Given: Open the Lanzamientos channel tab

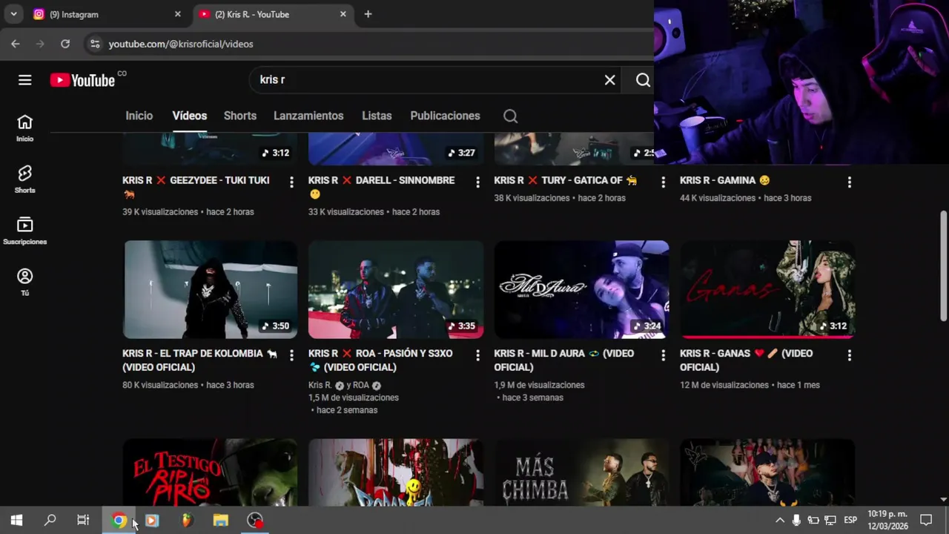Looking at the screenshot, I should 308,116.
